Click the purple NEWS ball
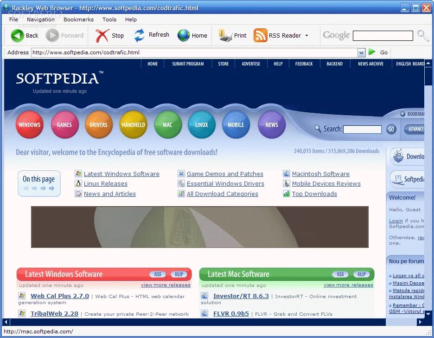This screenshot has width=434, height=338. [272, 125]
